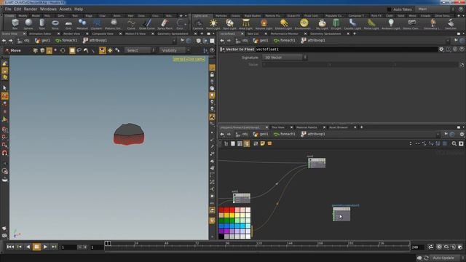Screen dimensions: 466x262
Task: Open the Main takes dropdown
Action: 435,9
